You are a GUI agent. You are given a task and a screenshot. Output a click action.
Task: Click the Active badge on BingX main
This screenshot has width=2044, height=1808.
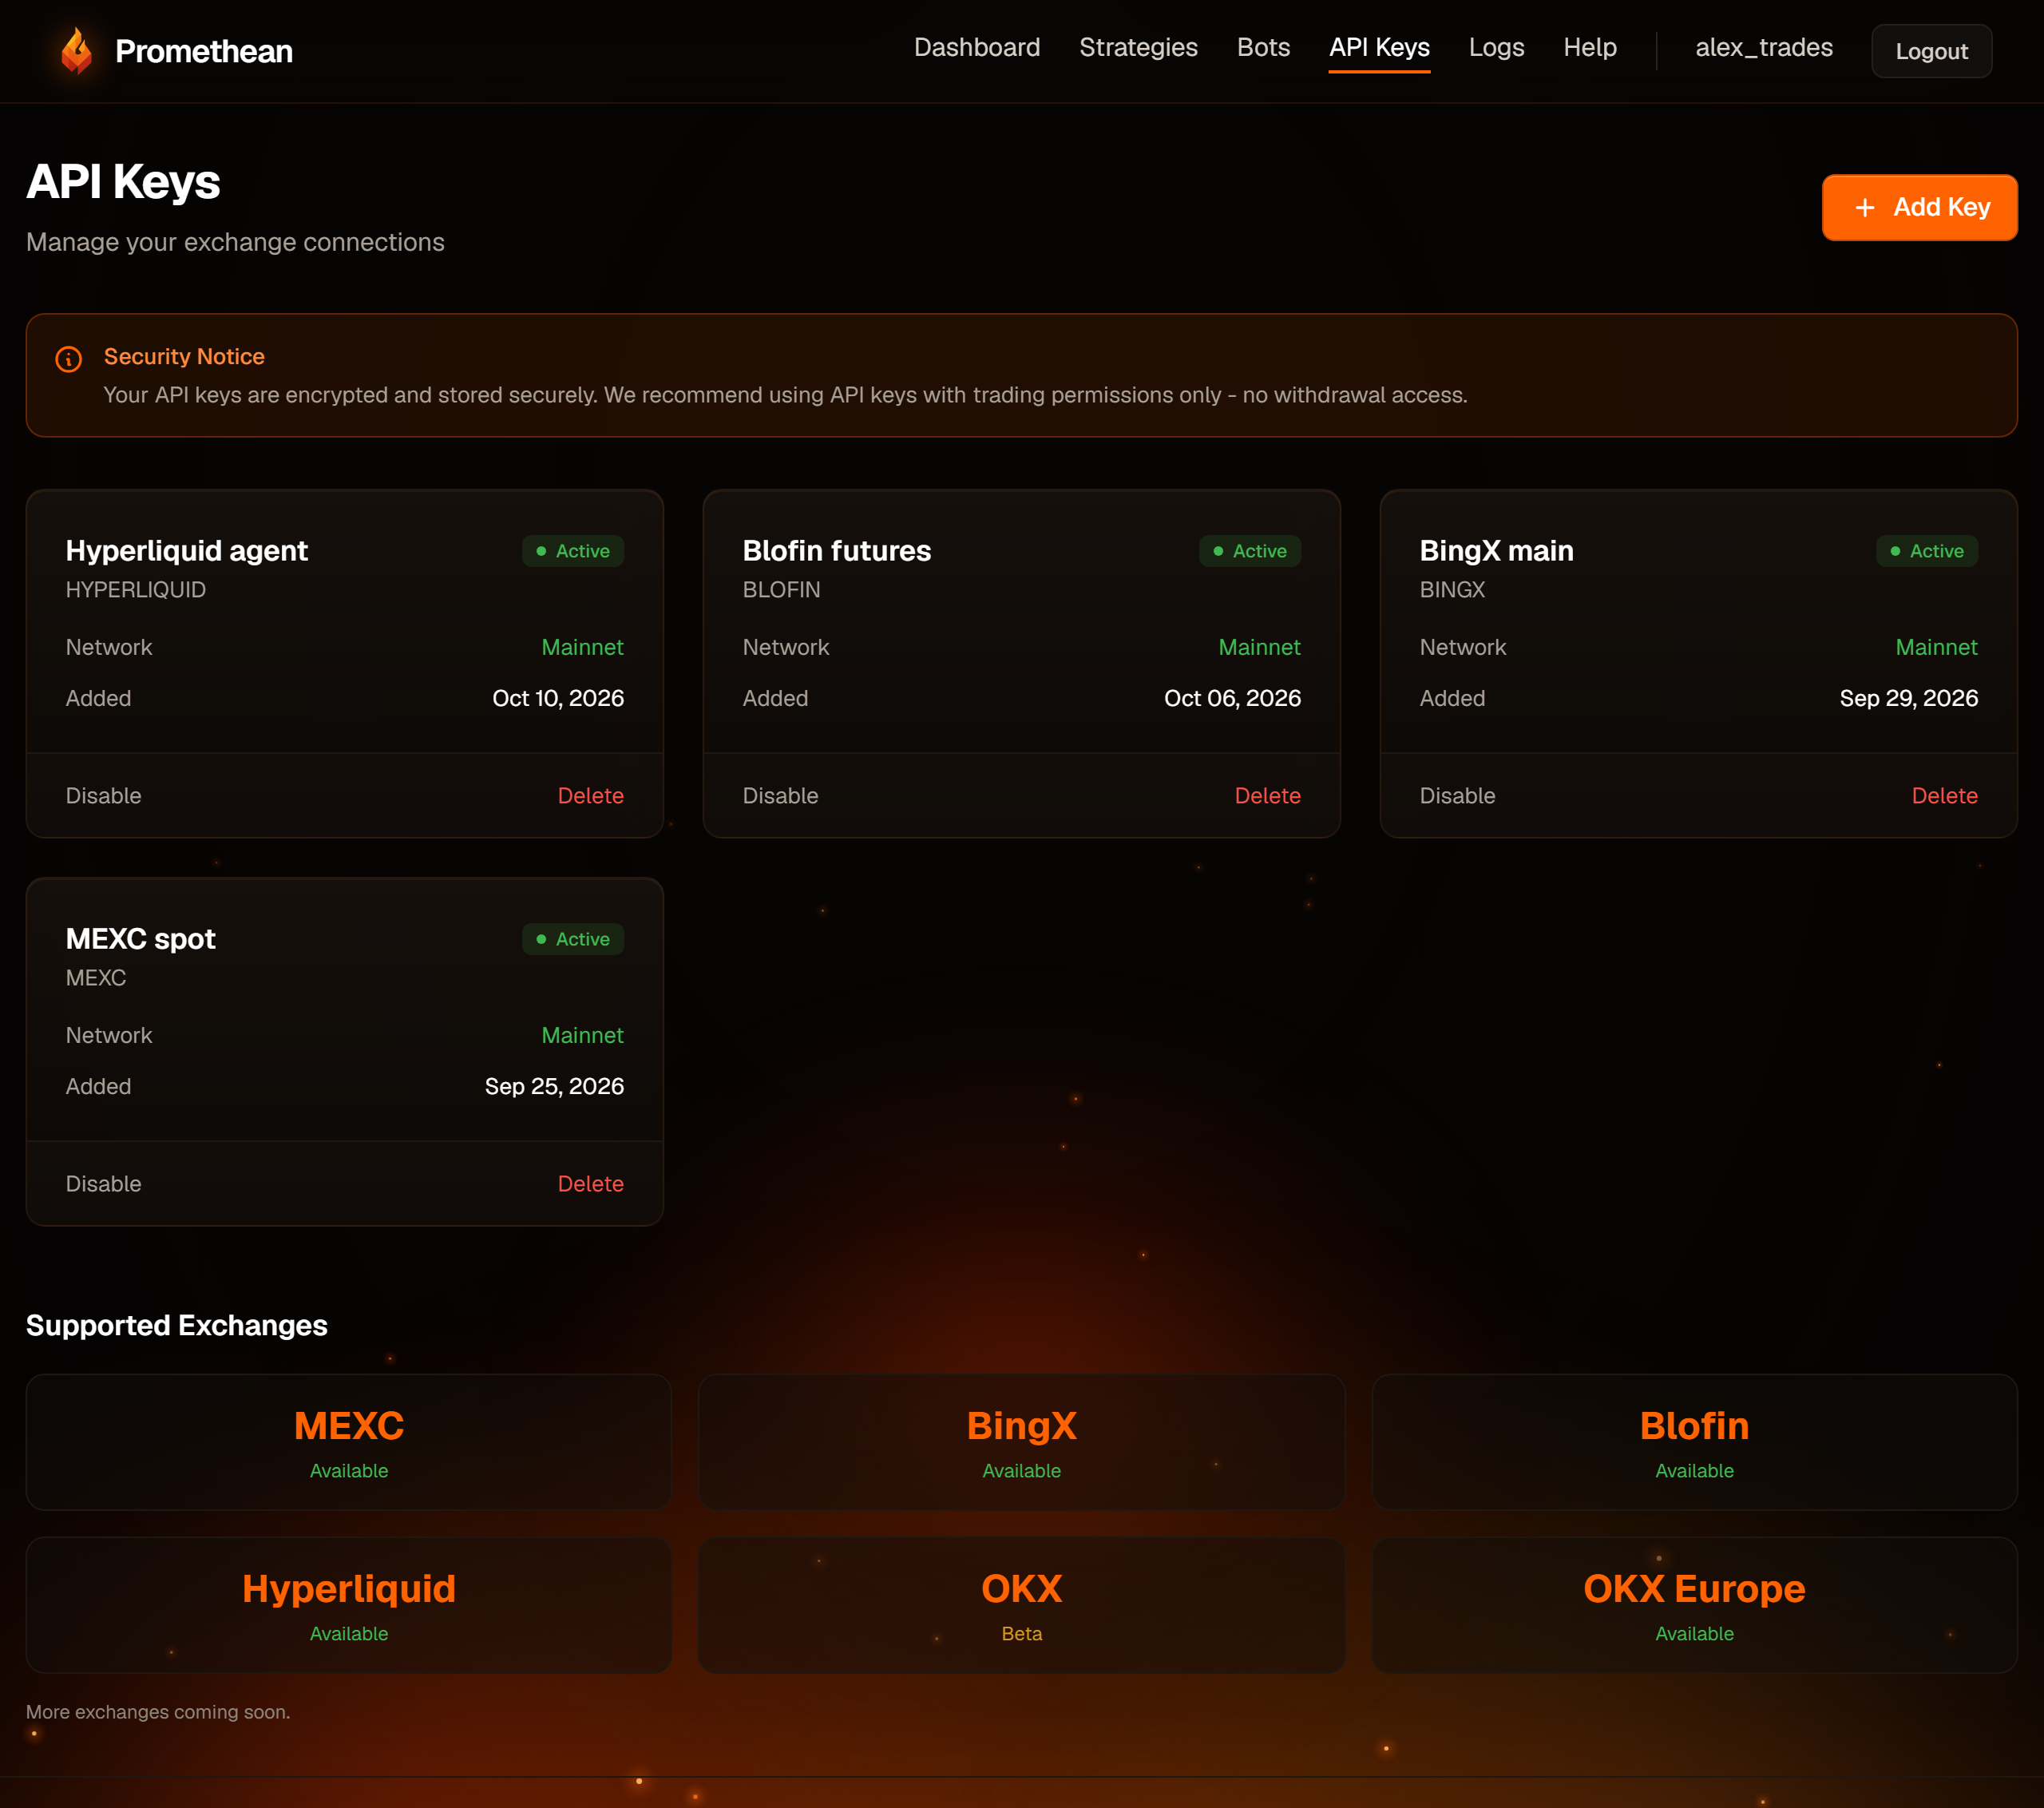1927,551
